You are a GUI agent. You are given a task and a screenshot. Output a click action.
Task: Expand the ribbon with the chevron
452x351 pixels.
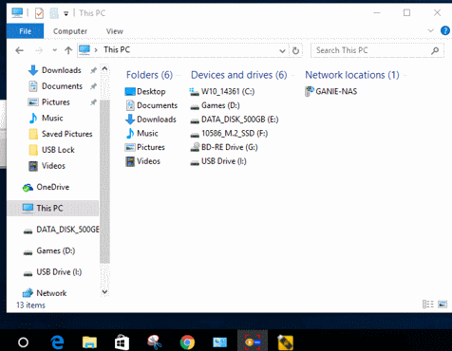click(430, 30)
